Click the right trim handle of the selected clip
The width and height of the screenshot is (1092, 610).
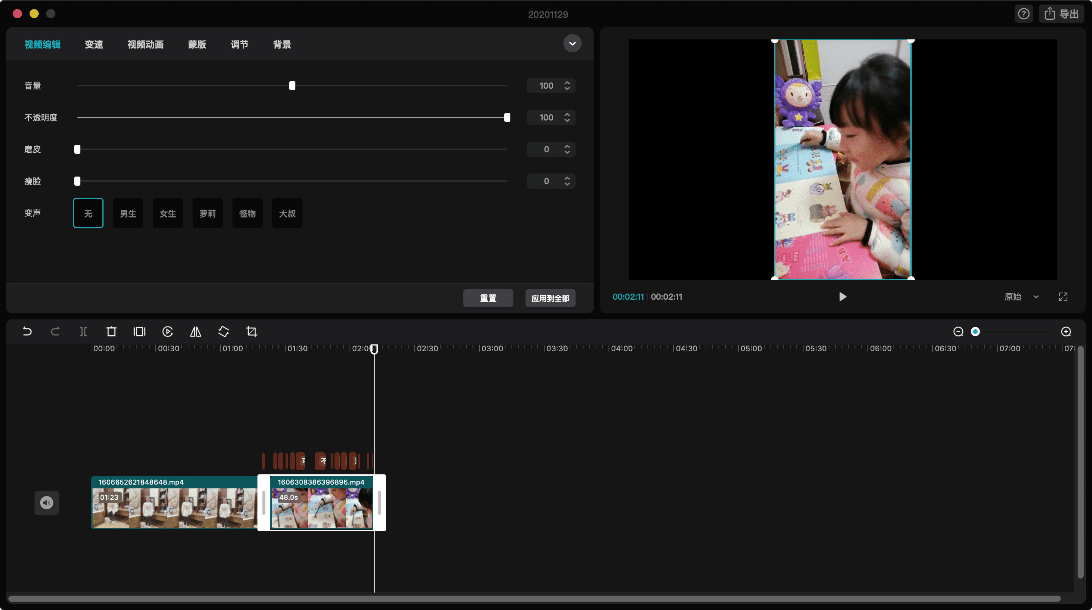(380, 502)
